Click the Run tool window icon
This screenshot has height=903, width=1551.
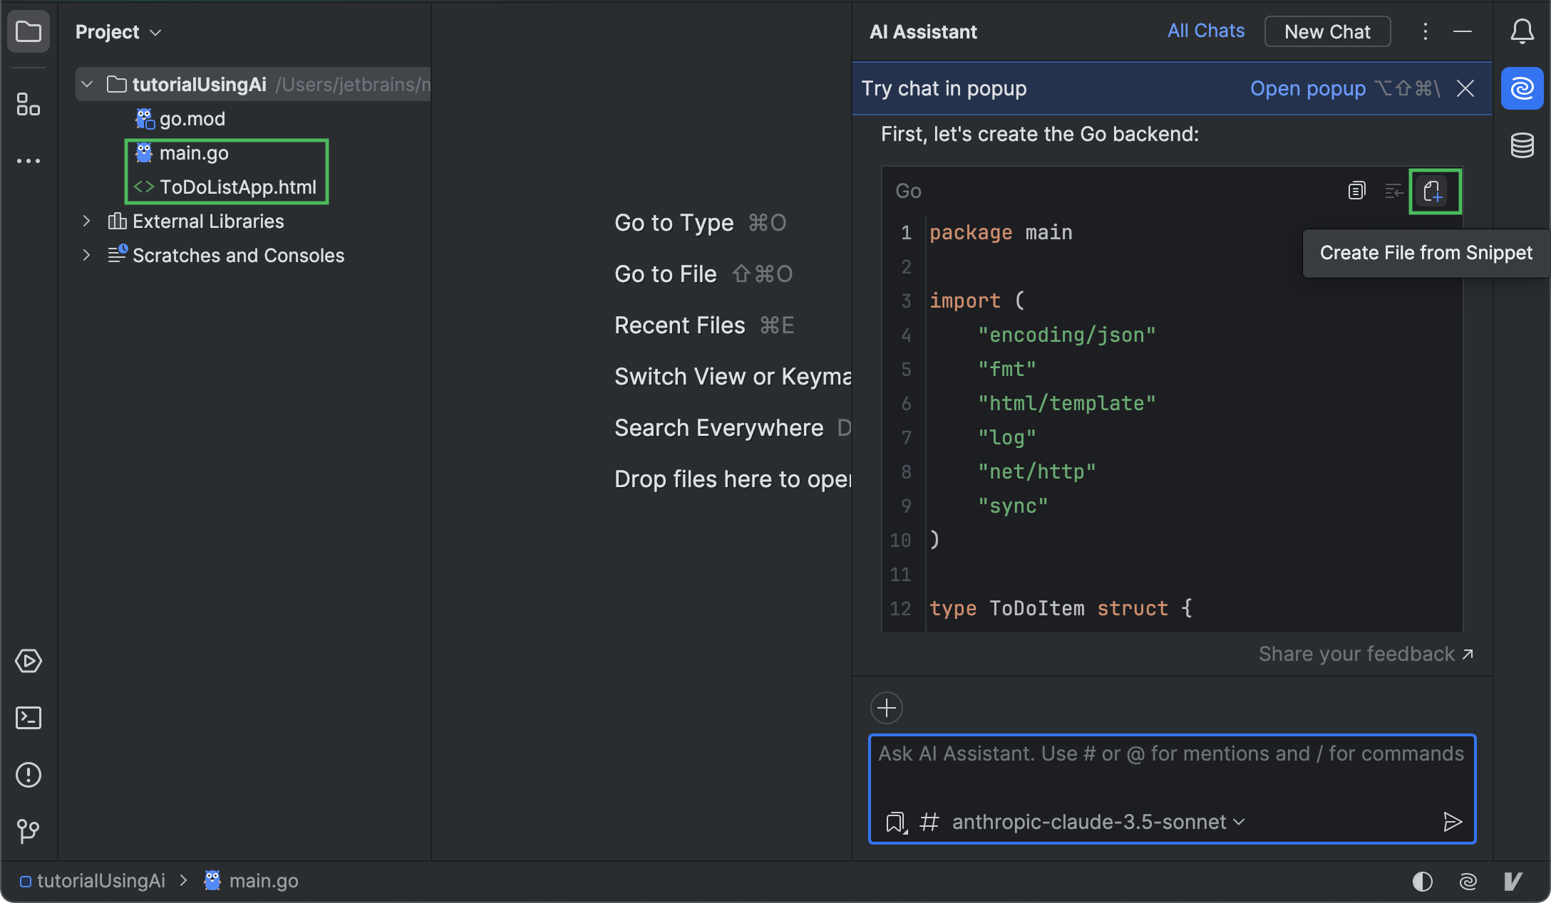29,661
